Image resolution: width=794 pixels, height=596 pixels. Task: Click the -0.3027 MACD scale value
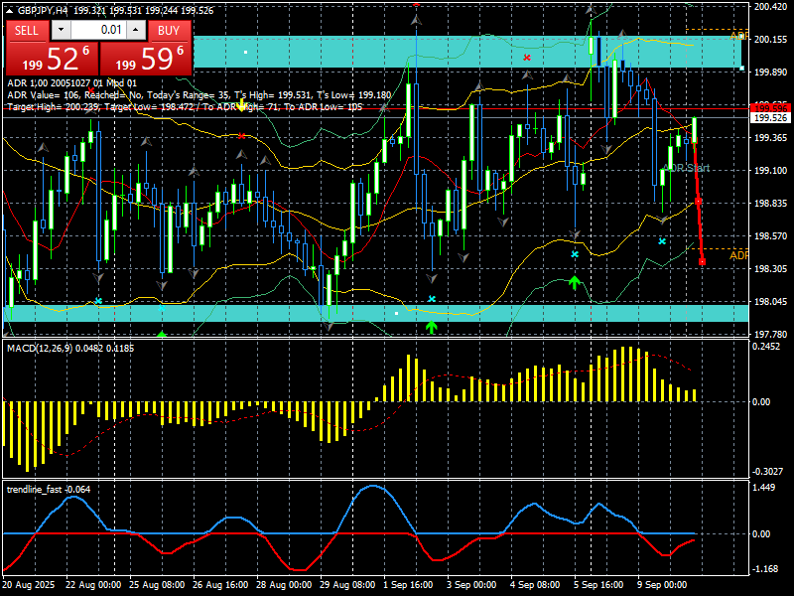(x=767, y=472)
